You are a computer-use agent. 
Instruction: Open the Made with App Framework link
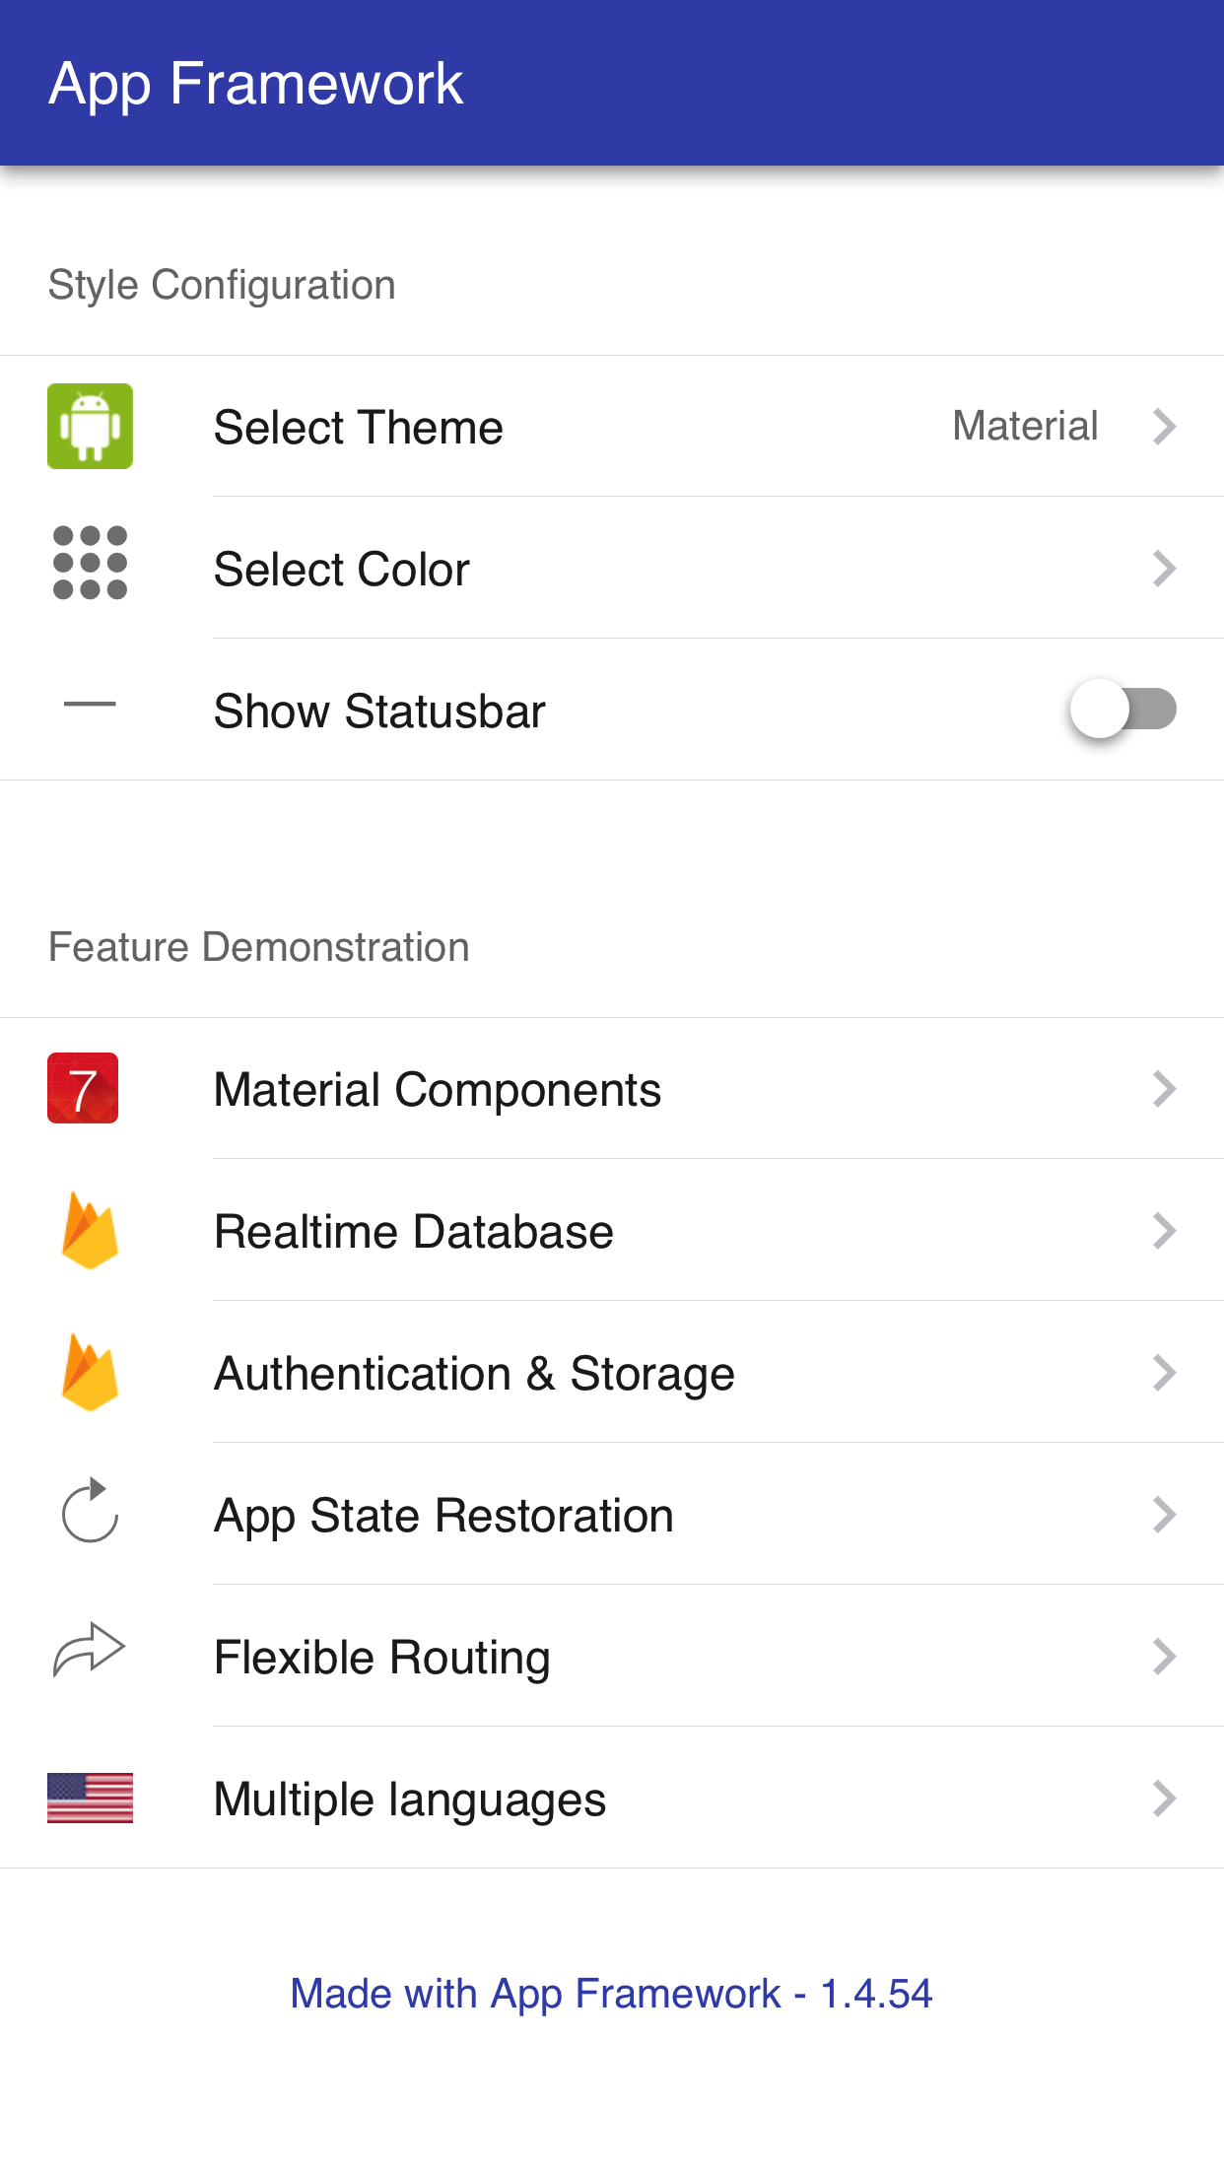pos(611,1994)
